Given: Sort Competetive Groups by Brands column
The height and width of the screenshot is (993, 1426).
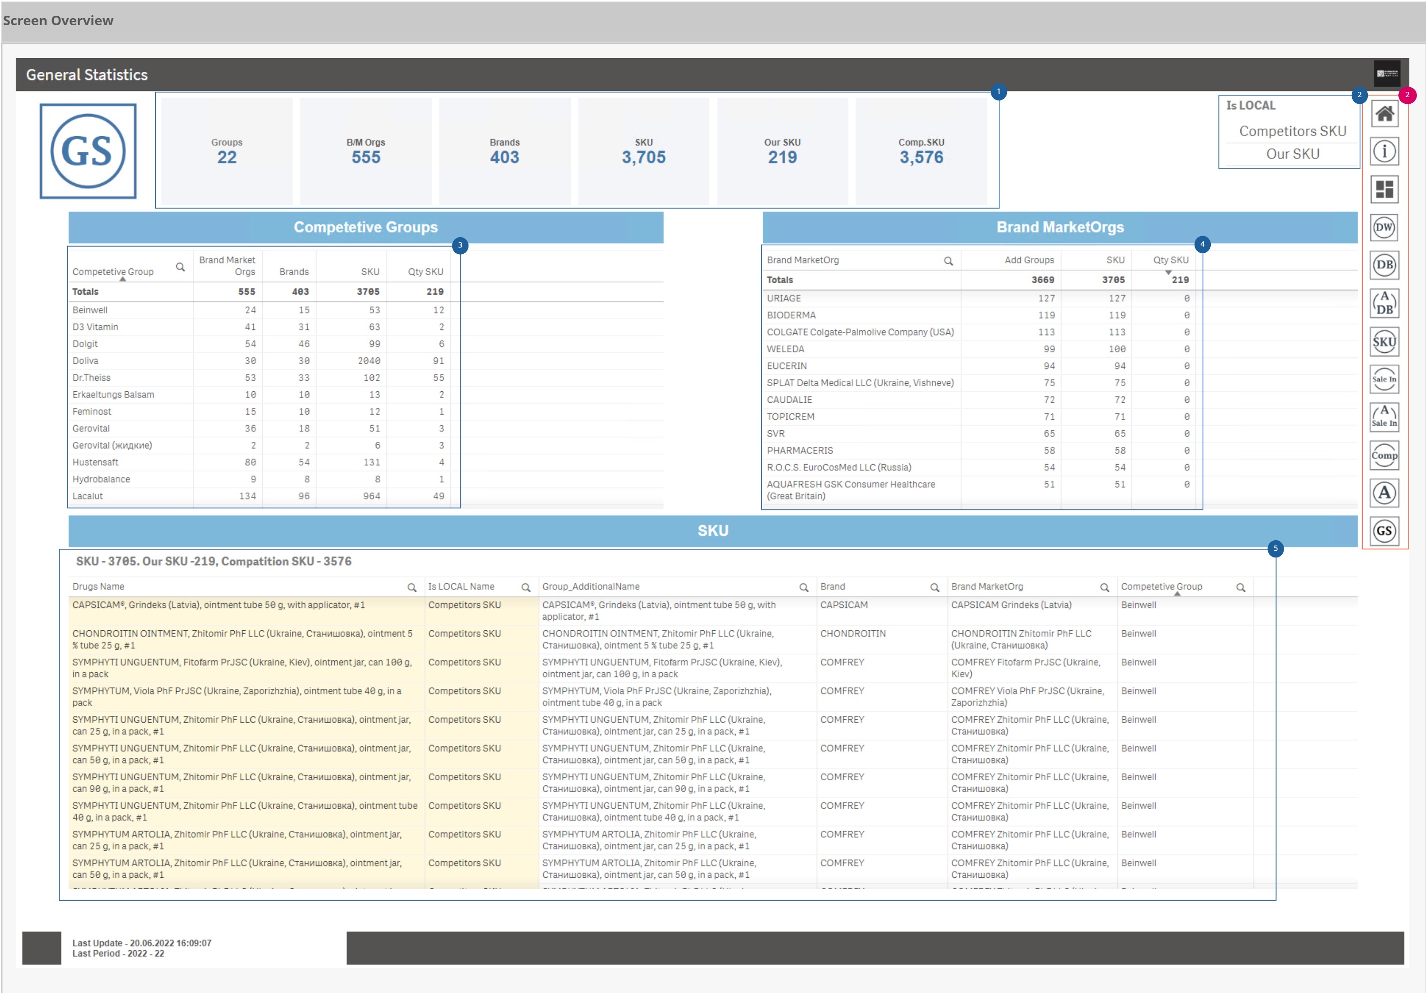Looking at the screenshot, I should (x=294, y=272).
